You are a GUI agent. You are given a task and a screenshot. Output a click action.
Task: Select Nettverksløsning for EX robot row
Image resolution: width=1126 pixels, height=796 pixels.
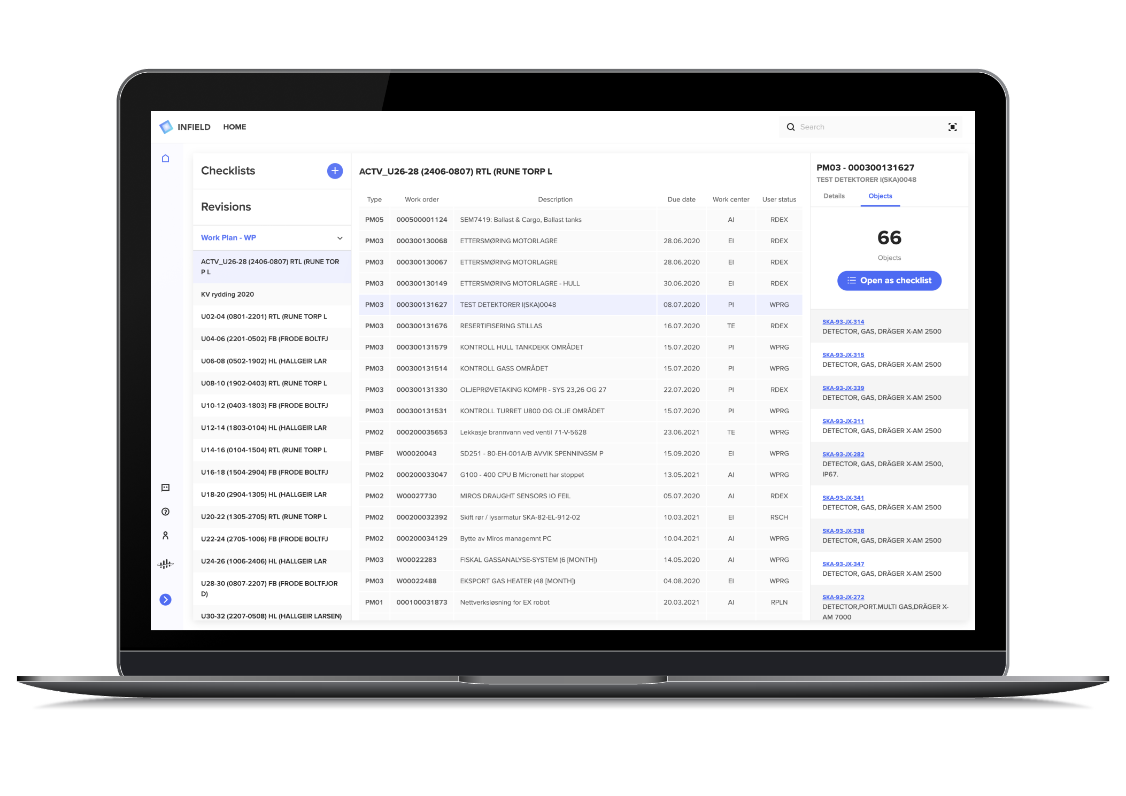point(581,602)
